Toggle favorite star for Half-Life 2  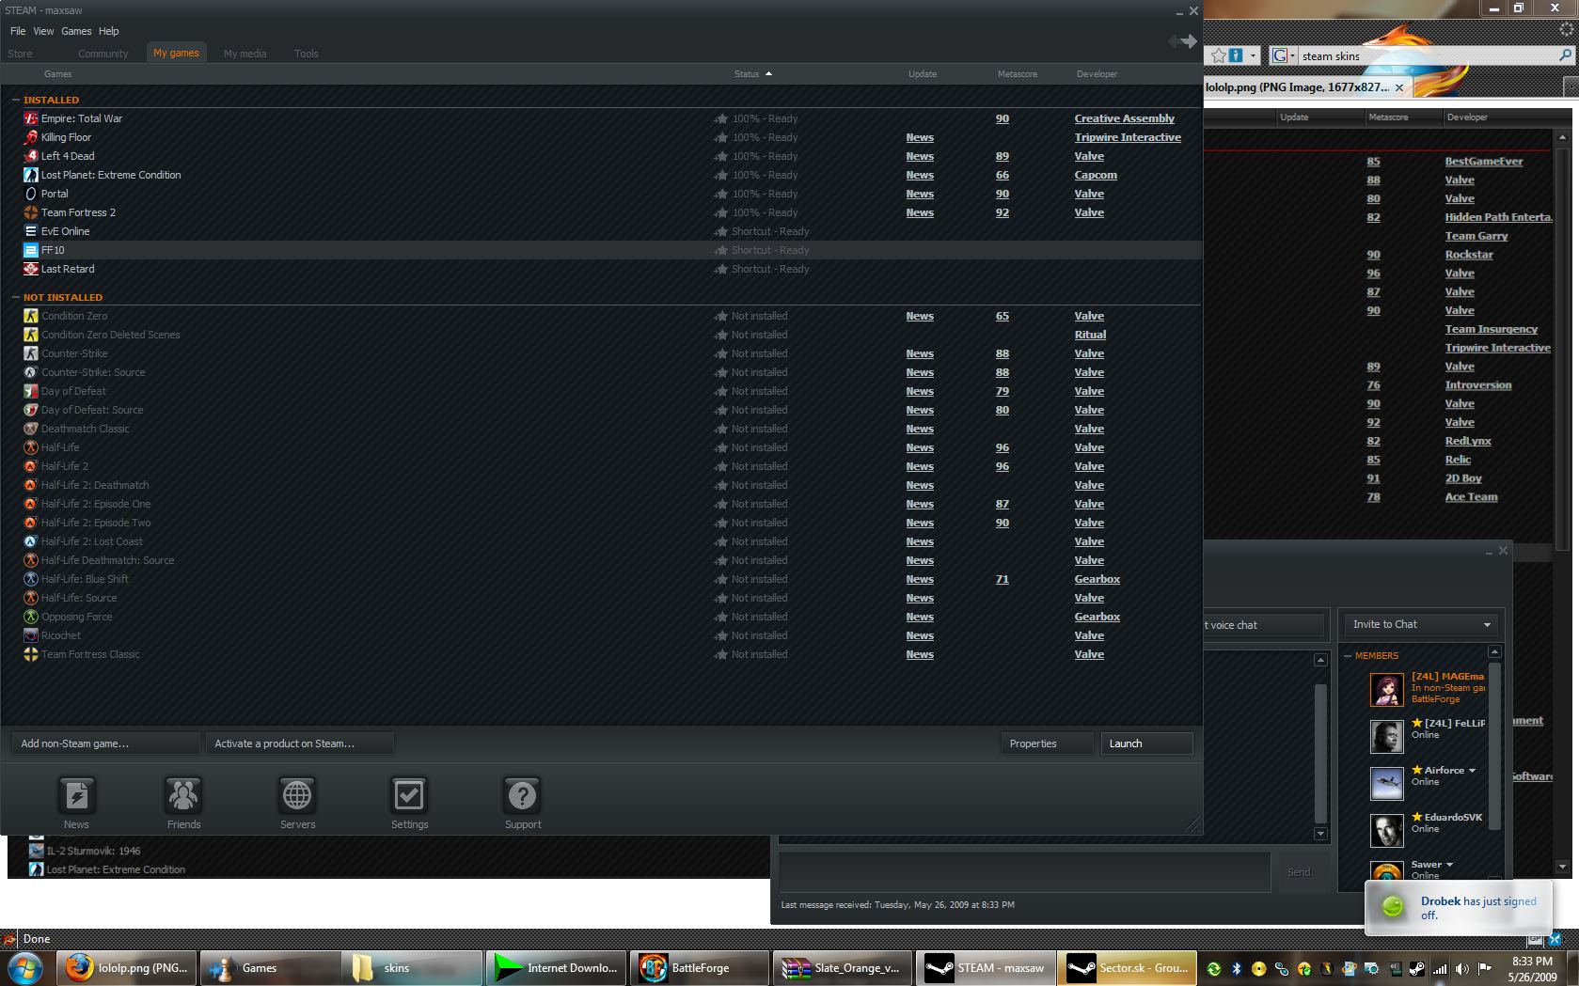click(x=721, y=466)
